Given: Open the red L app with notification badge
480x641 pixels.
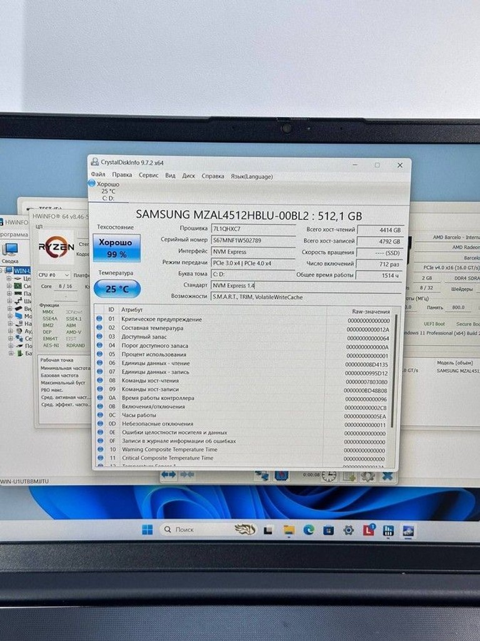Looking at the screenshot, I should click(369, 530).
